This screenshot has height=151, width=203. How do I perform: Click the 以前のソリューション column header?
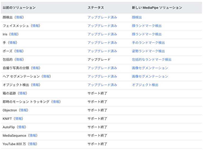click(19, 8)
